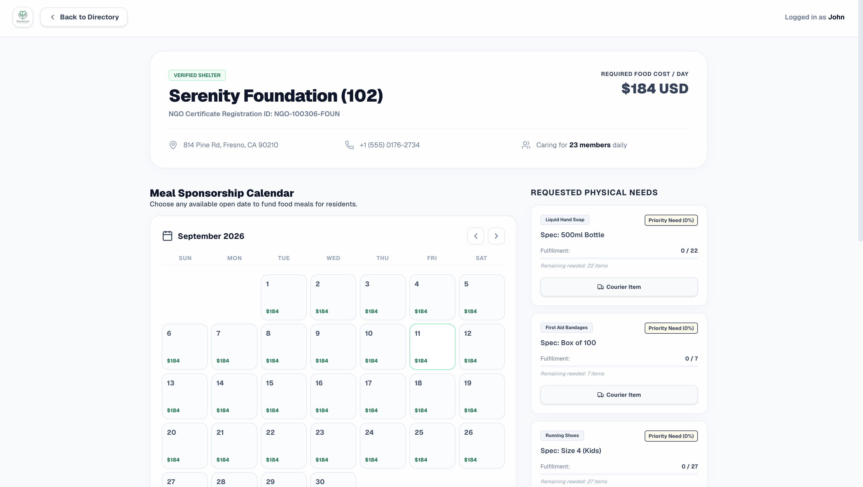The image size is (863, 487).
Task: Click the Running Shoes fulfillment progress bar
Action: (619, 474)
